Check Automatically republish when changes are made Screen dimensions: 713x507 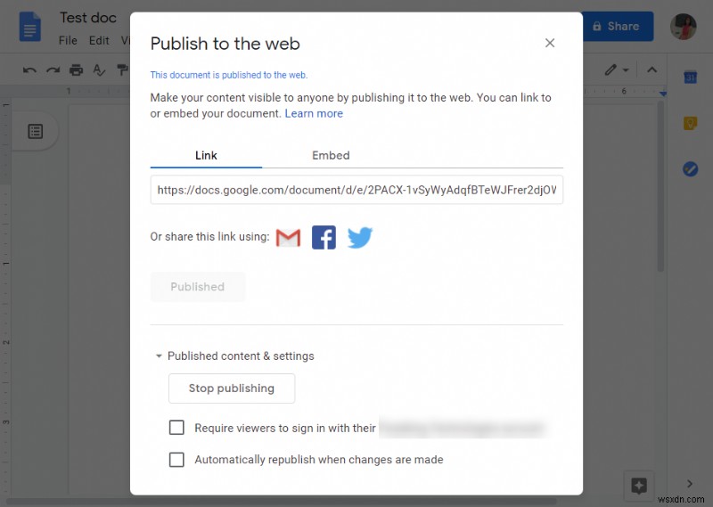(176, 460)
